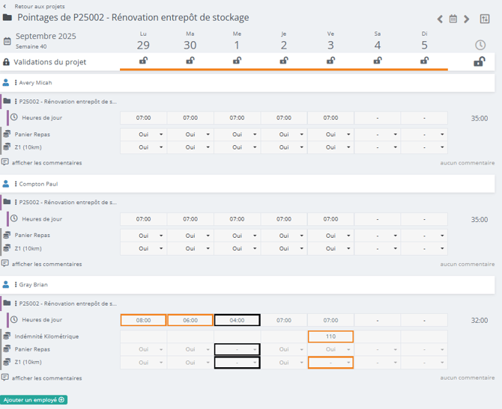Open project options under Gray Brian
502x409 pixels.
[x=16, y=304]
